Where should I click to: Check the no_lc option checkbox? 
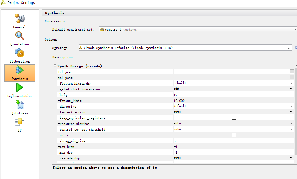(234, 135)
